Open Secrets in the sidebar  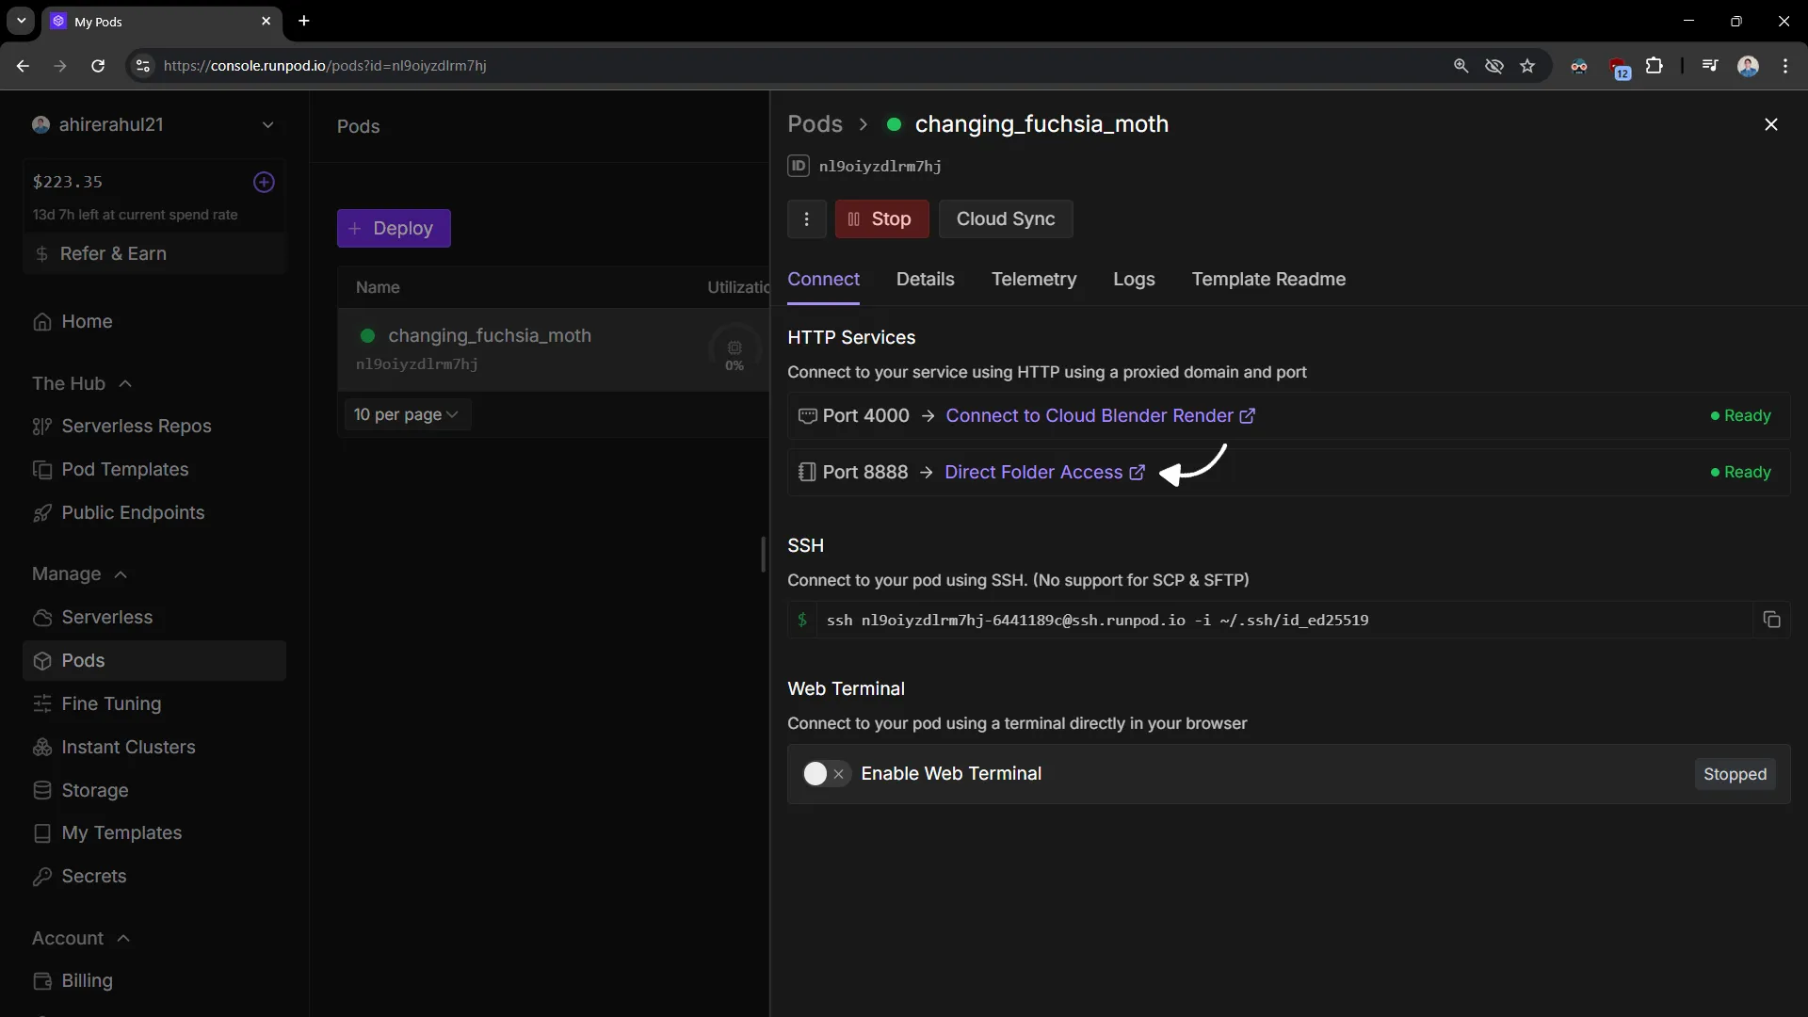click(x=95, y=876)
